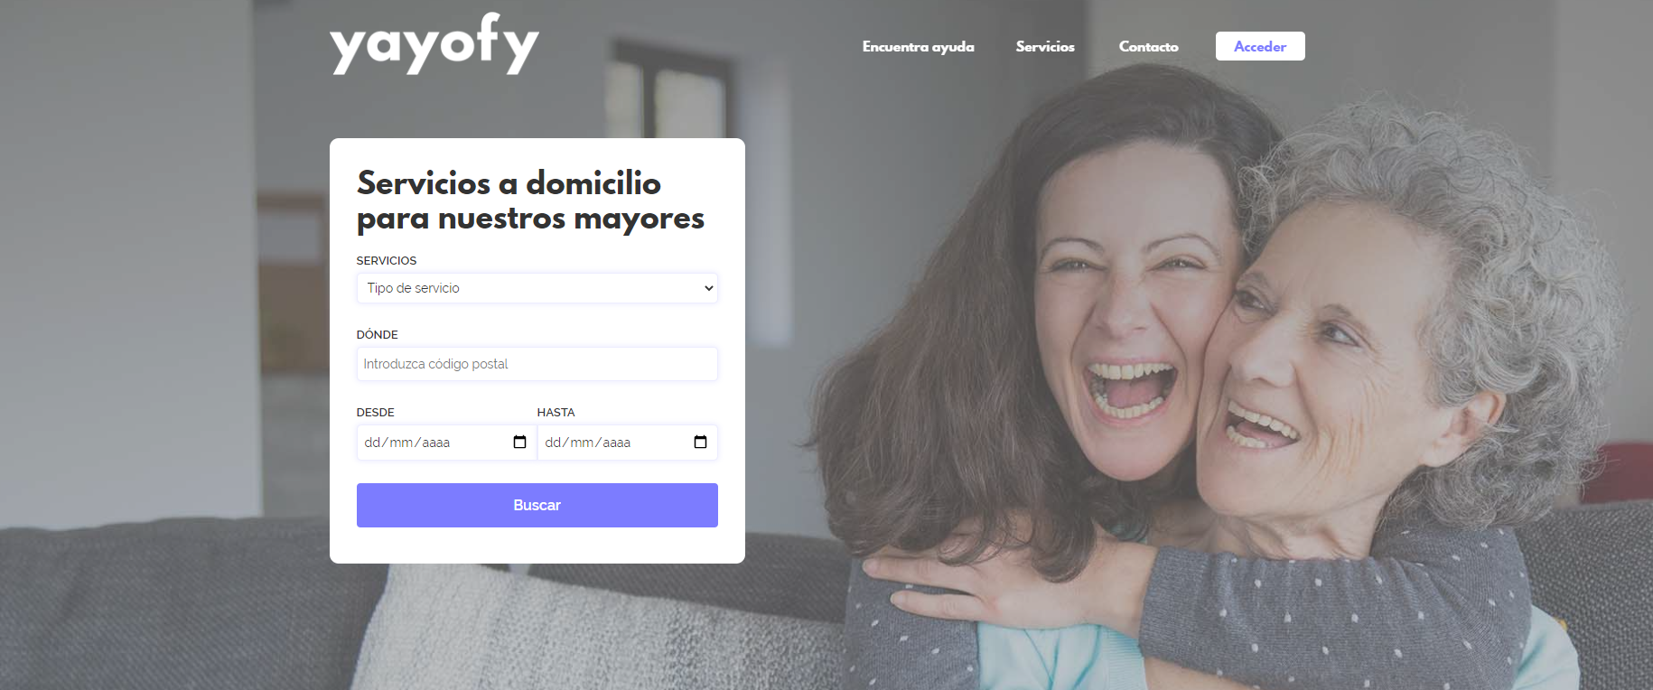
Task: Open the Encuentra ayuda menu item
Action: (x=919, y=46)
